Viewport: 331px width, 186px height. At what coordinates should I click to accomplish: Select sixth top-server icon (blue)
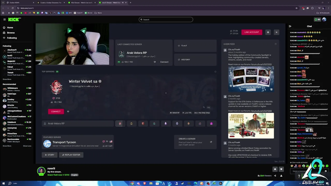coord(177,123)
